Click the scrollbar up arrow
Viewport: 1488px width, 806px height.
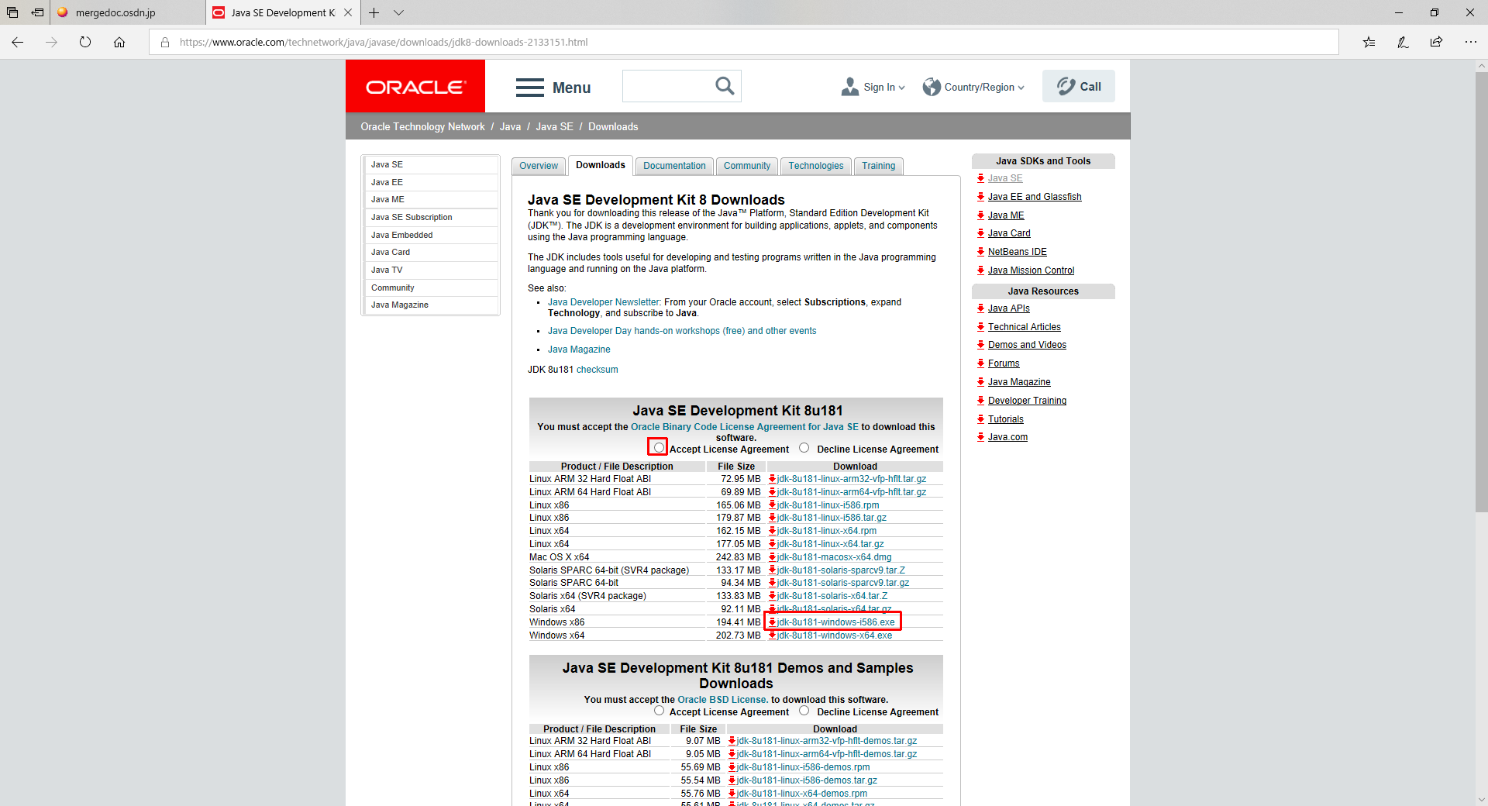[x=1481, y=67]
